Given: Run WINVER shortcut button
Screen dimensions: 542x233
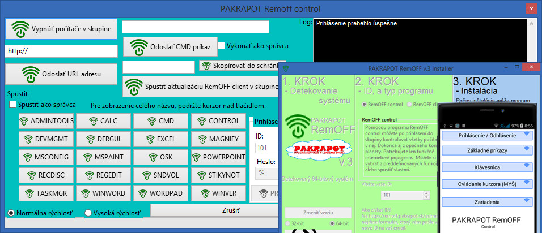Looking at the screenshot, I should [218, 193].
